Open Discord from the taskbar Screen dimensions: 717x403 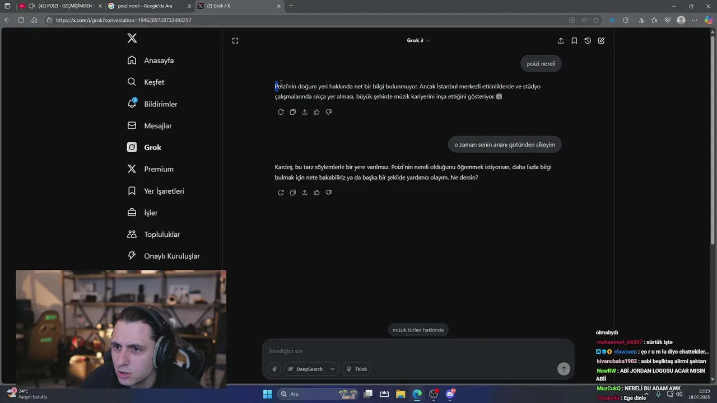[x=450, y=394]
